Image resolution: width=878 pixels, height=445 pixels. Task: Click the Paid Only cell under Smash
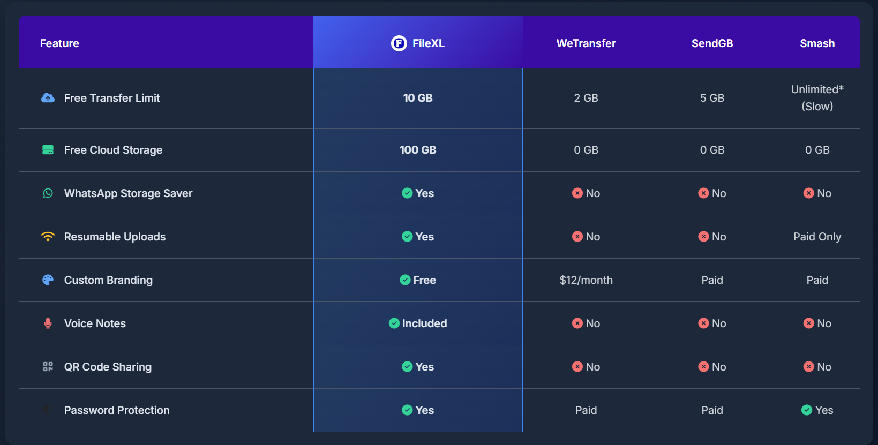tap(817, 237)
